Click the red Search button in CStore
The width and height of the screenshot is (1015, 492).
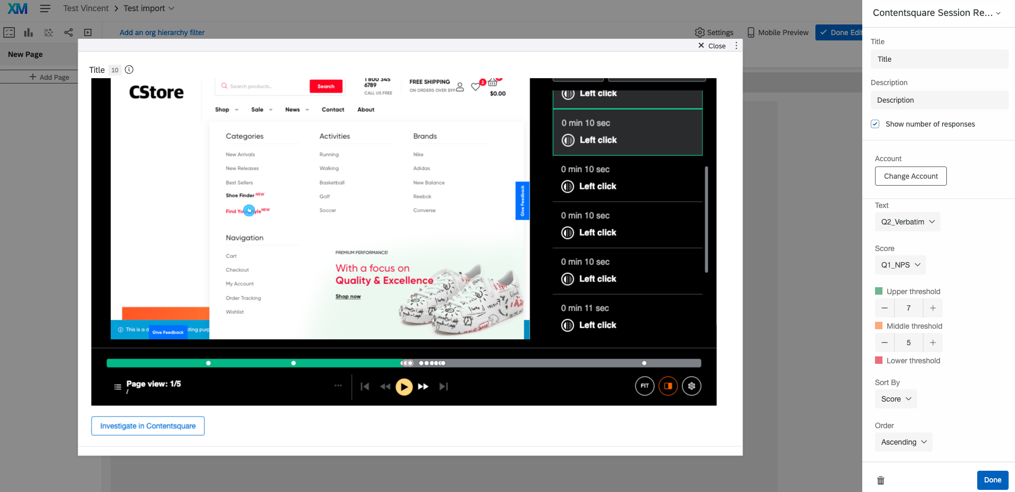point(326,86)
